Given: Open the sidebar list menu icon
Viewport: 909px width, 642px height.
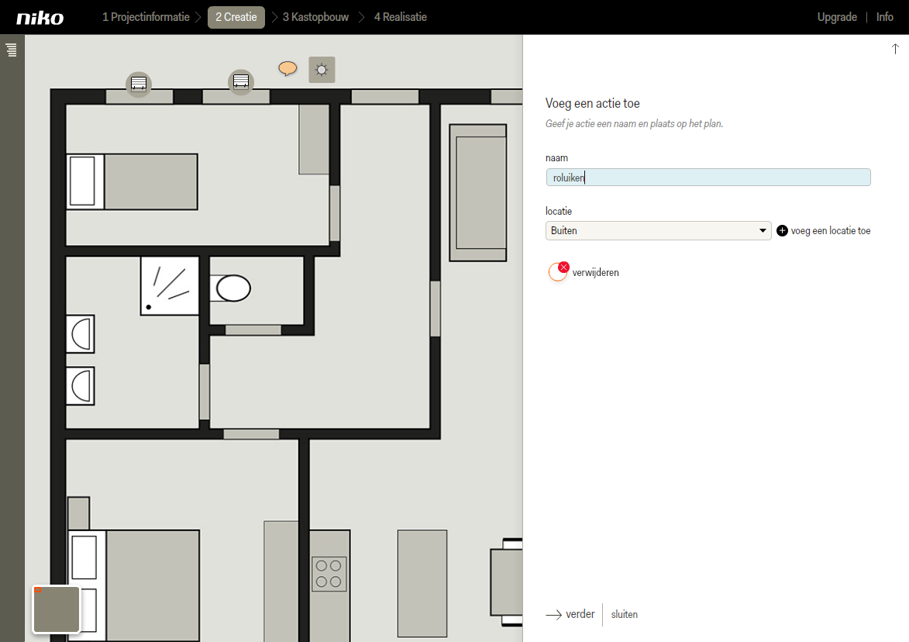Looking at the screenshot, I should (12, 50).
